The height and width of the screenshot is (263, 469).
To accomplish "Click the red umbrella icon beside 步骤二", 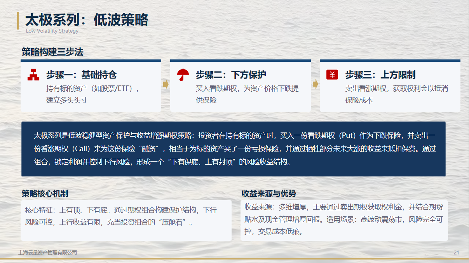I will click(183, 75).
